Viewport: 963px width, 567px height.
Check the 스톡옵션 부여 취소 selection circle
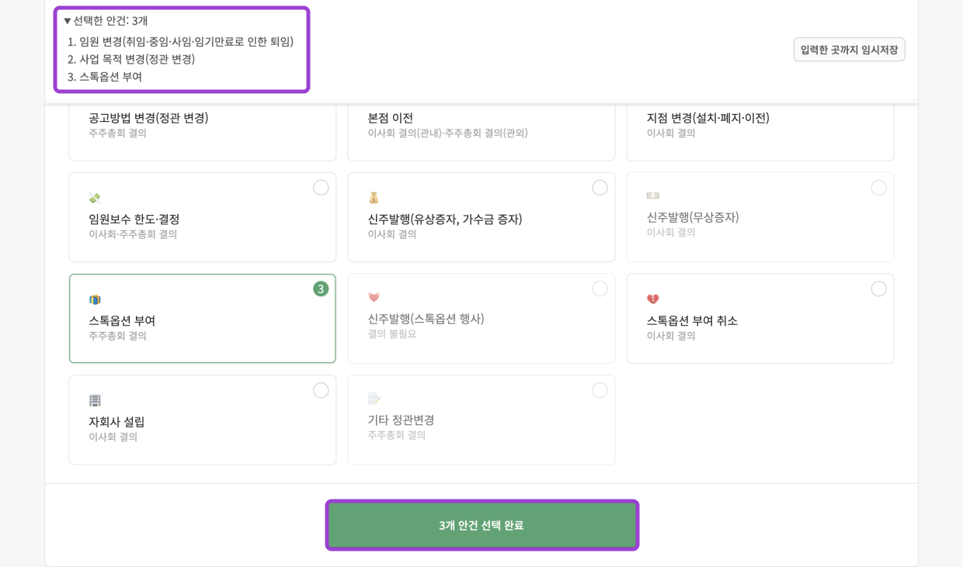point(878,289)
